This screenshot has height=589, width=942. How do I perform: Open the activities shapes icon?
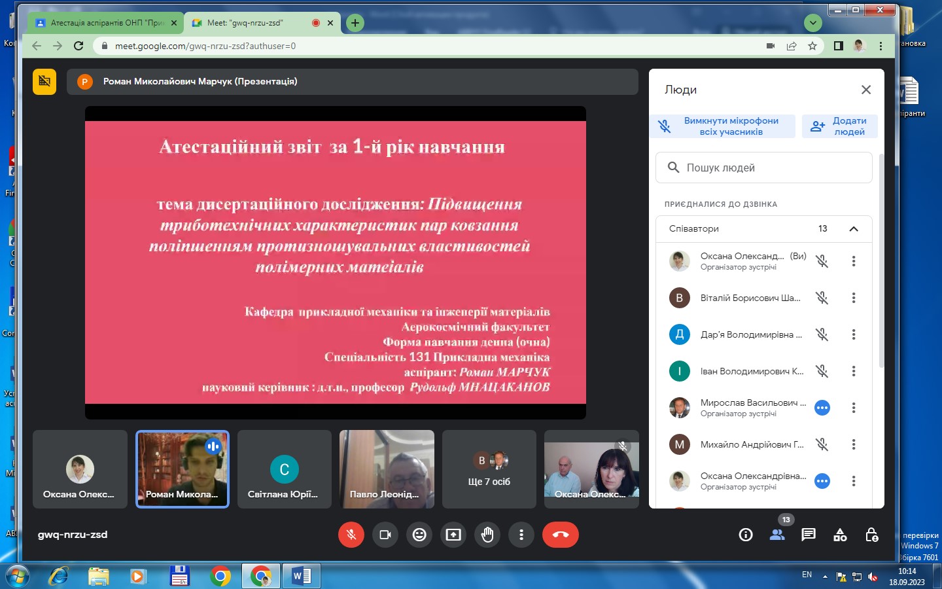[840, 535]
